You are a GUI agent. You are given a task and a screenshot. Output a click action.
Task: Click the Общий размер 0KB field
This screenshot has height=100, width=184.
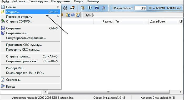(140, 8)
